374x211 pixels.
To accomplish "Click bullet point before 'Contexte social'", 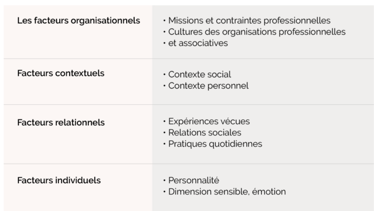I will coord(164,74).
